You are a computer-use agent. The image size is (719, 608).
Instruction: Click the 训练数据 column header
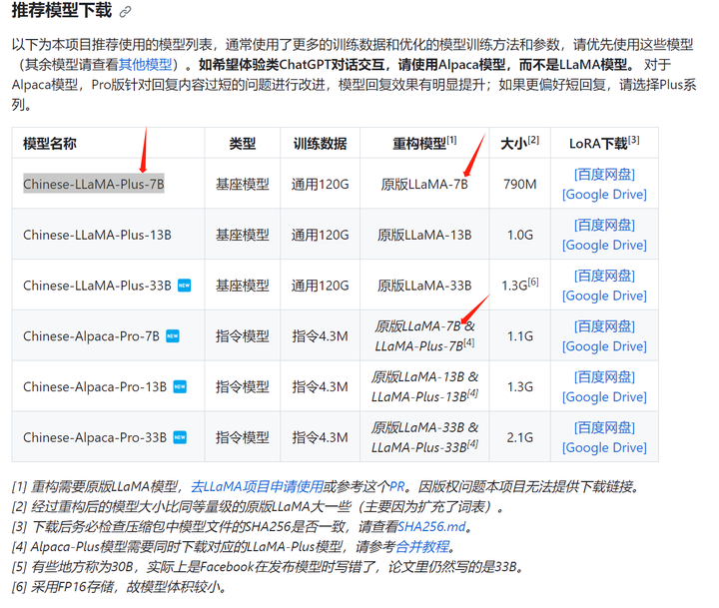point(321,144)
